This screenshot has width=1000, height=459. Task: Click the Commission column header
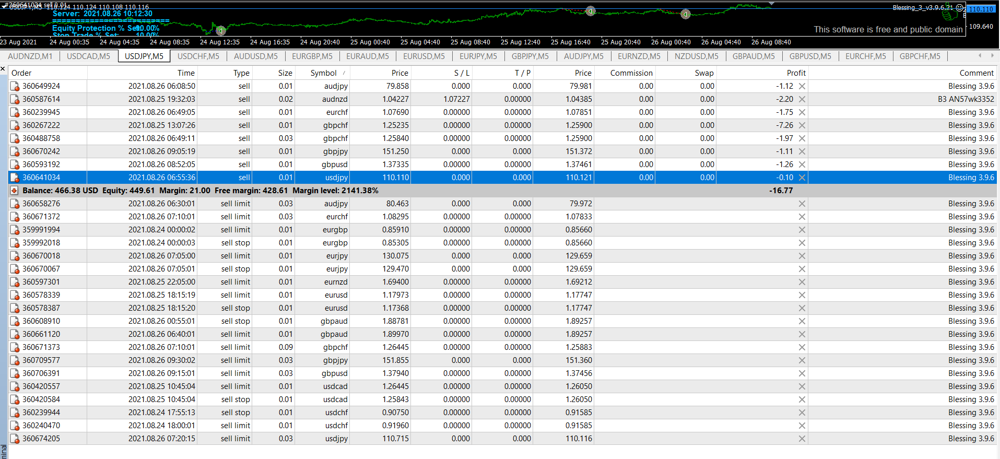pyautogui.click(x=625, y=73)
